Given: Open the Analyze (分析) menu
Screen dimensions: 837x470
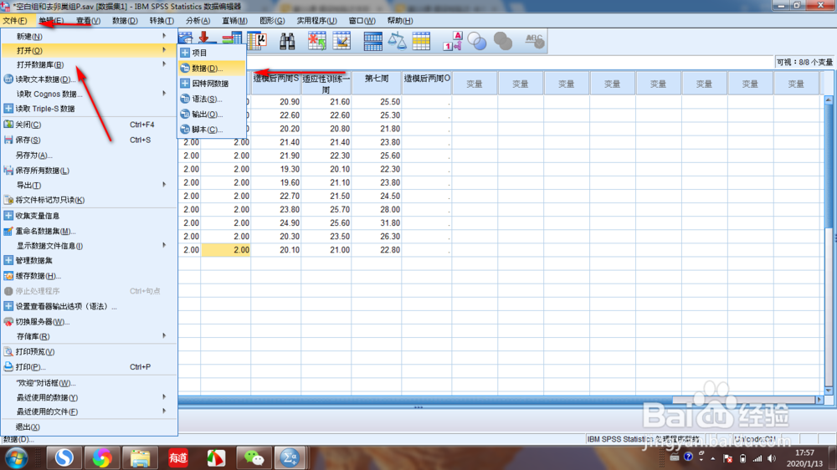Looking at the screenshot, I should tap(198, 21).
